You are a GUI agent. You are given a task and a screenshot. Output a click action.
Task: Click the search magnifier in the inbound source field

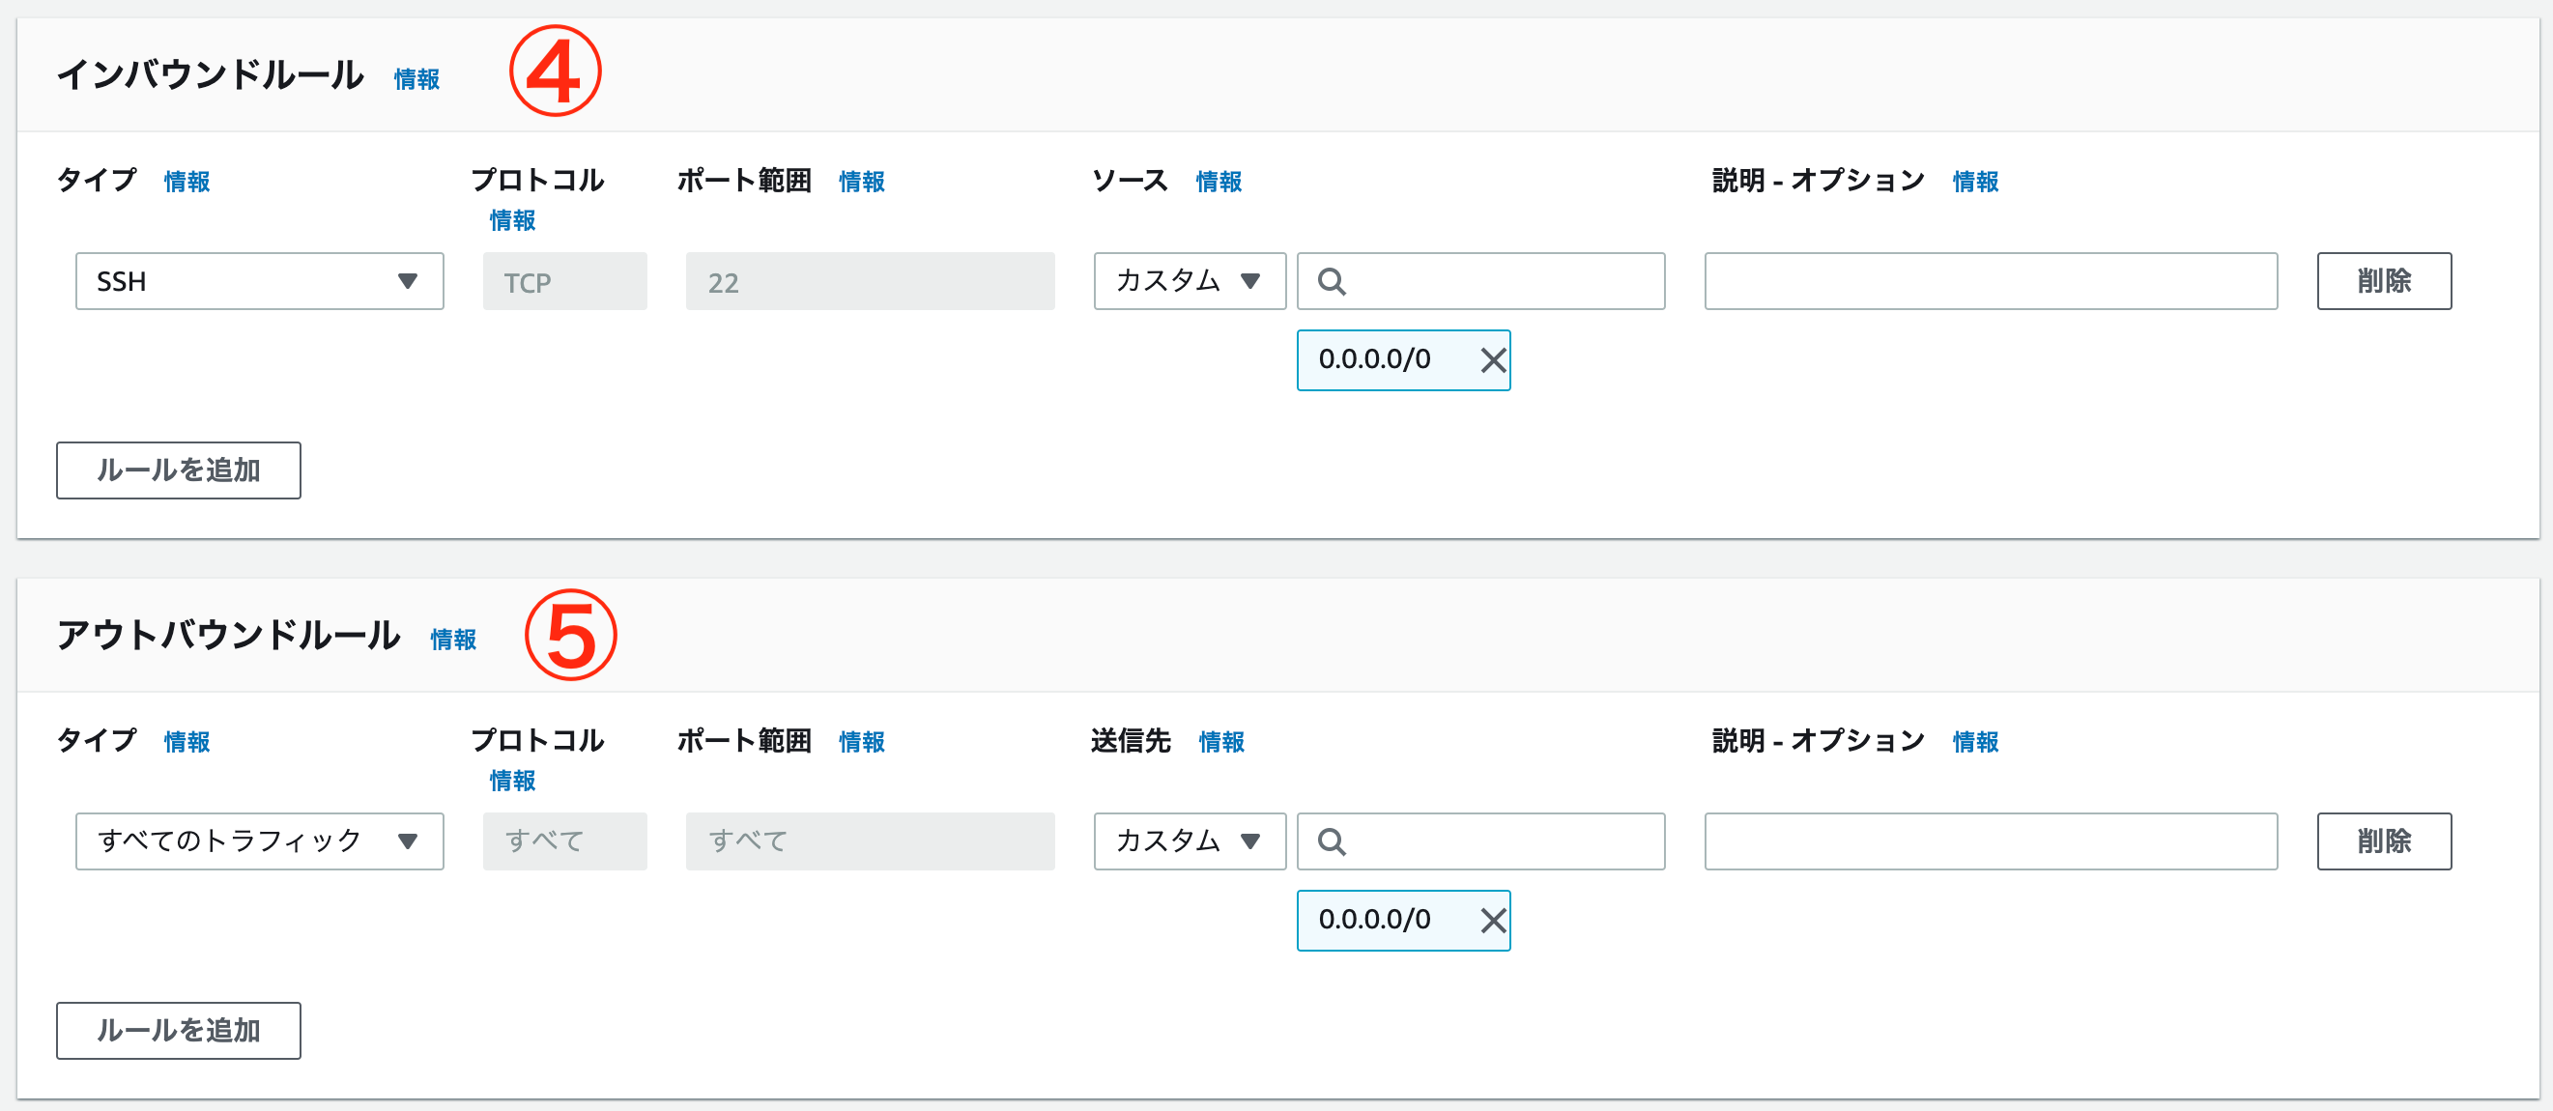click(x=1333, y=281)
